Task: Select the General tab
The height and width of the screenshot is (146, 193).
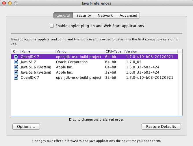Action: [63, 15]
